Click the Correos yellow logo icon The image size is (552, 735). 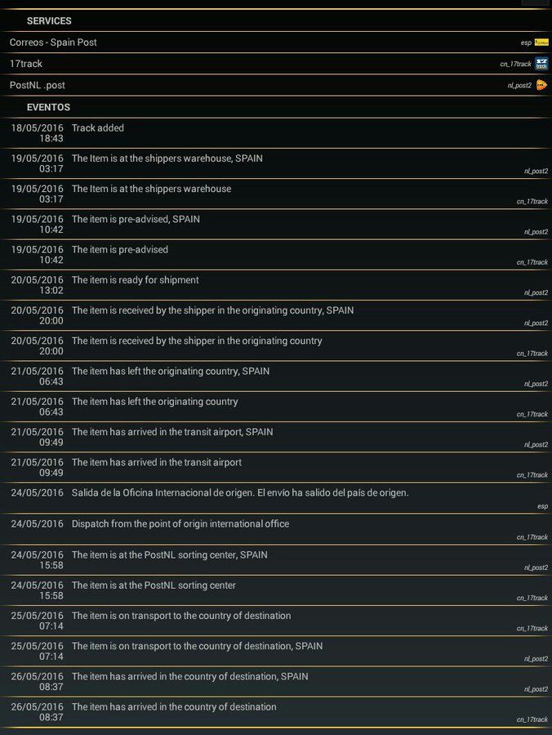[x=541, y=42]
